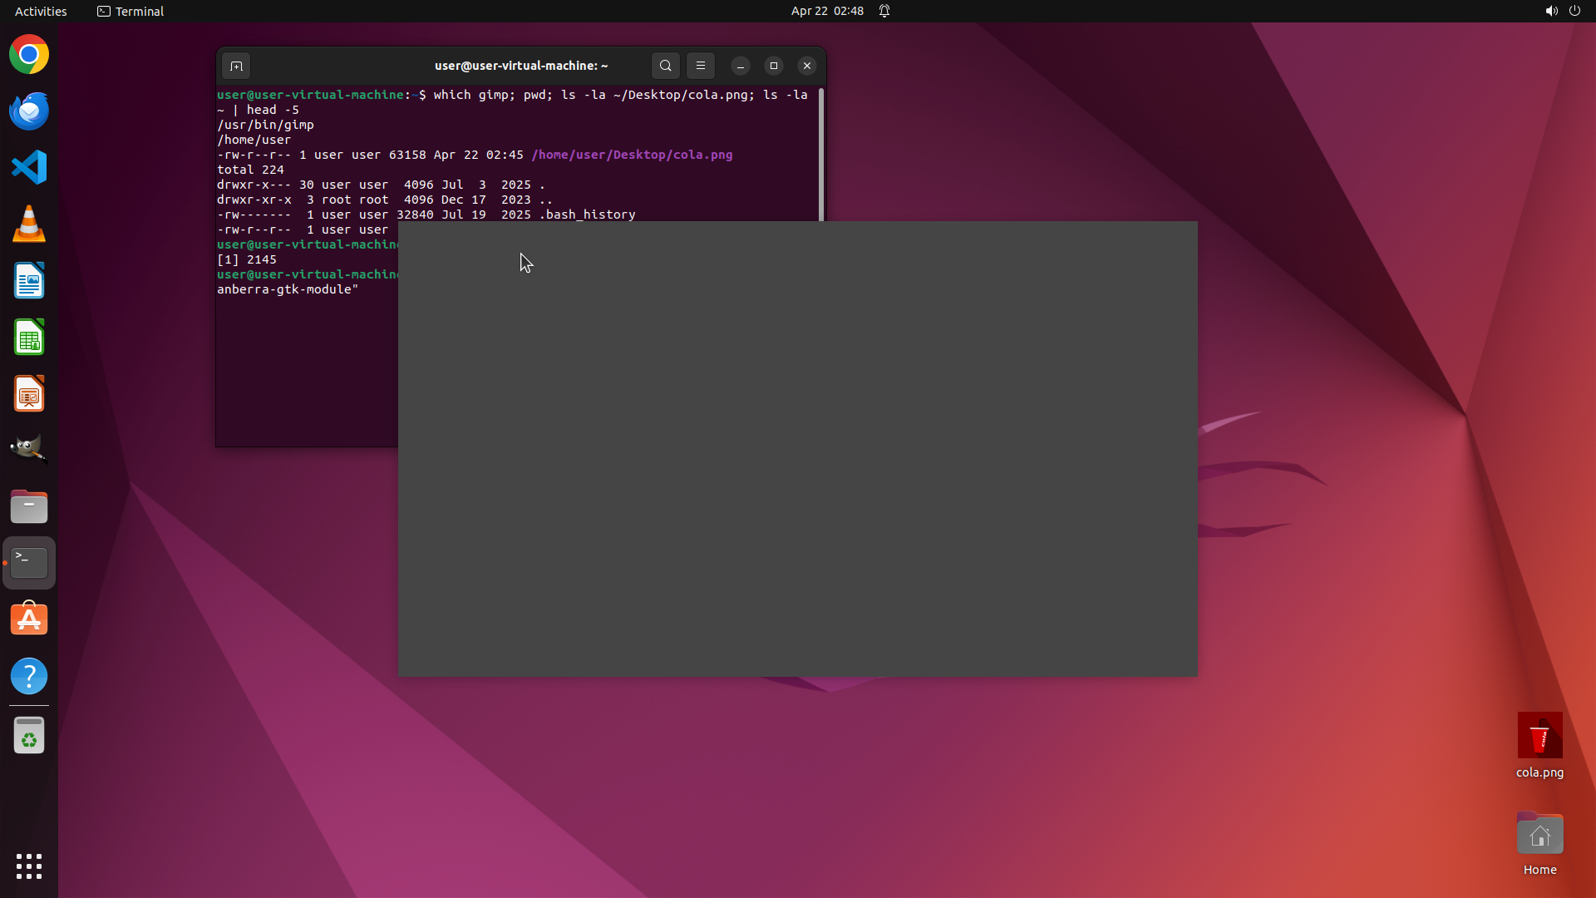The image size is (1596, 898).
Task: Open the Files manager
Action: coord(29,506)
